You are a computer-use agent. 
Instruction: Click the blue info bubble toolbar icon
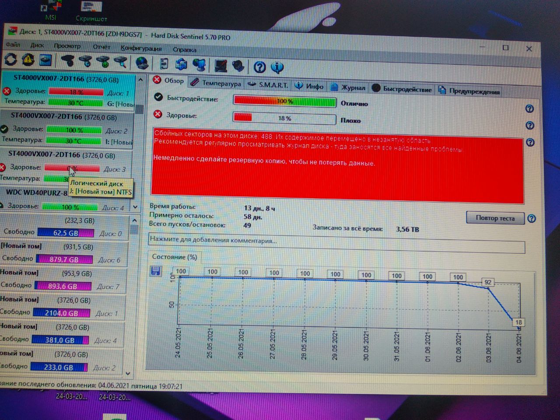(277, 67)
